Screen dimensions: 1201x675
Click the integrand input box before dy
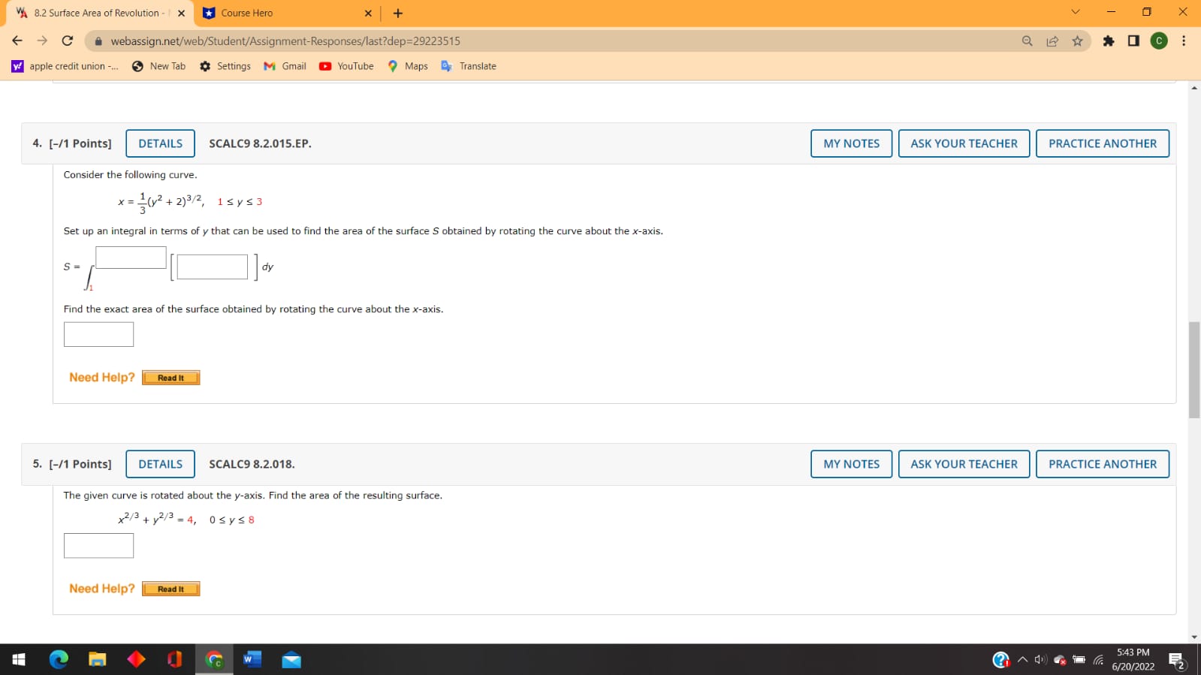212,267
